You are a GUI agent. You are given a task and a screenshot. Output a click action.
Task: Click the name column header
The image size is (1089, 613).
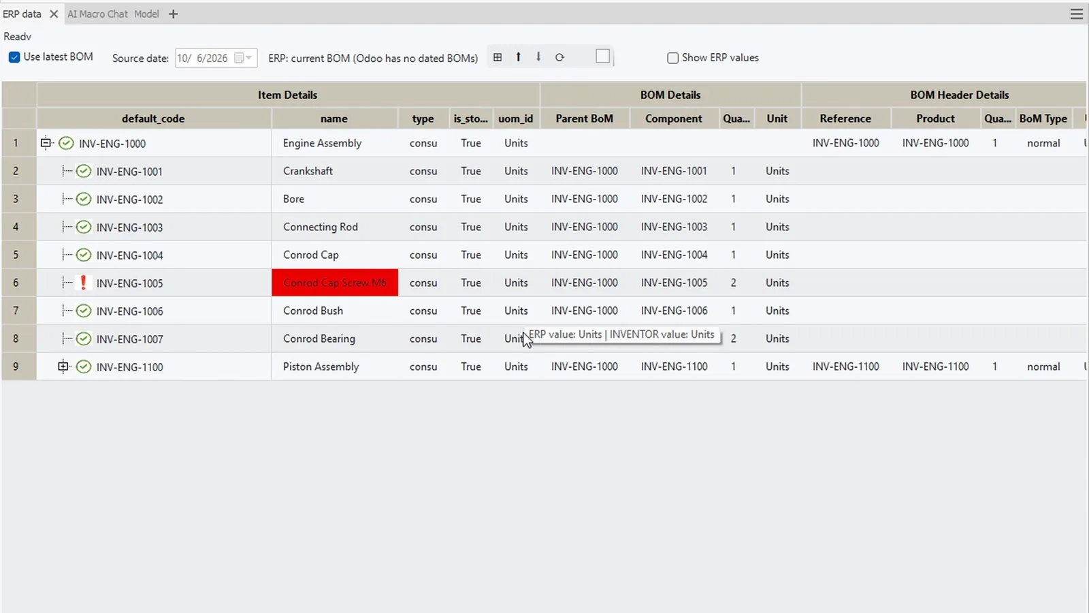pyautogui.click(x=334, y=118)
